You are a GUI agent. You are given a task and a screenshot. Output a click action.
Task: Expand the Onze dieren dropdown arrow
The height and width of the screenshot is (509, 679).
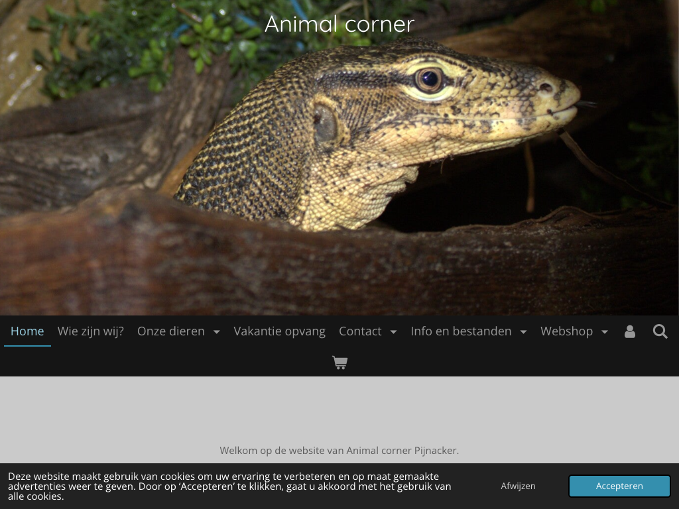tap(217, 332)
